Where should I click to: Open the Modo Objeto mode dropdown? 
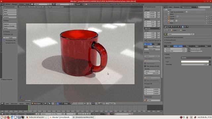(37, 103)
